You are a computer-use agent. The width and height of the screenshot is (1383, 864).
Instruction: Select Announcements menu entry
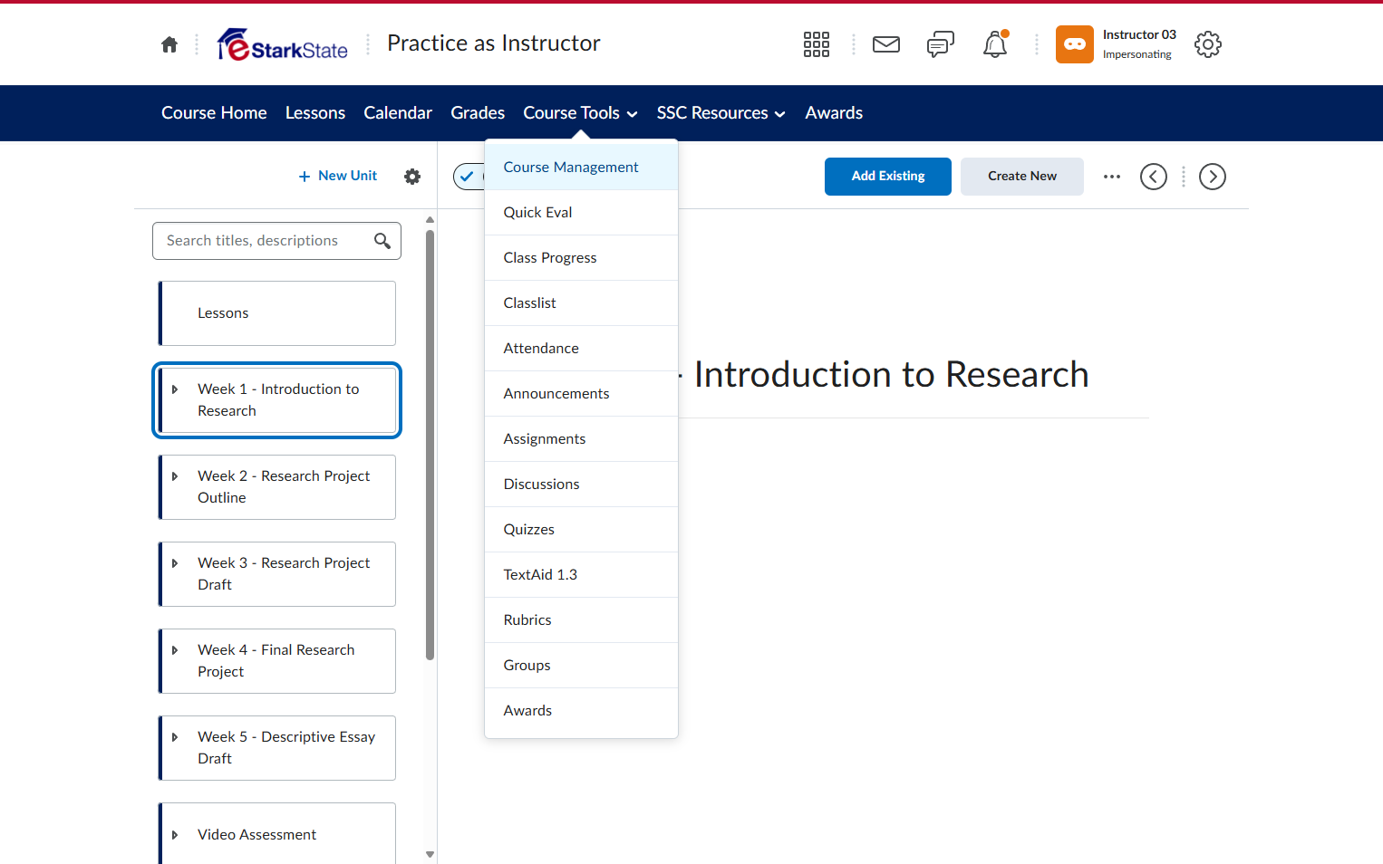(581, 394)
